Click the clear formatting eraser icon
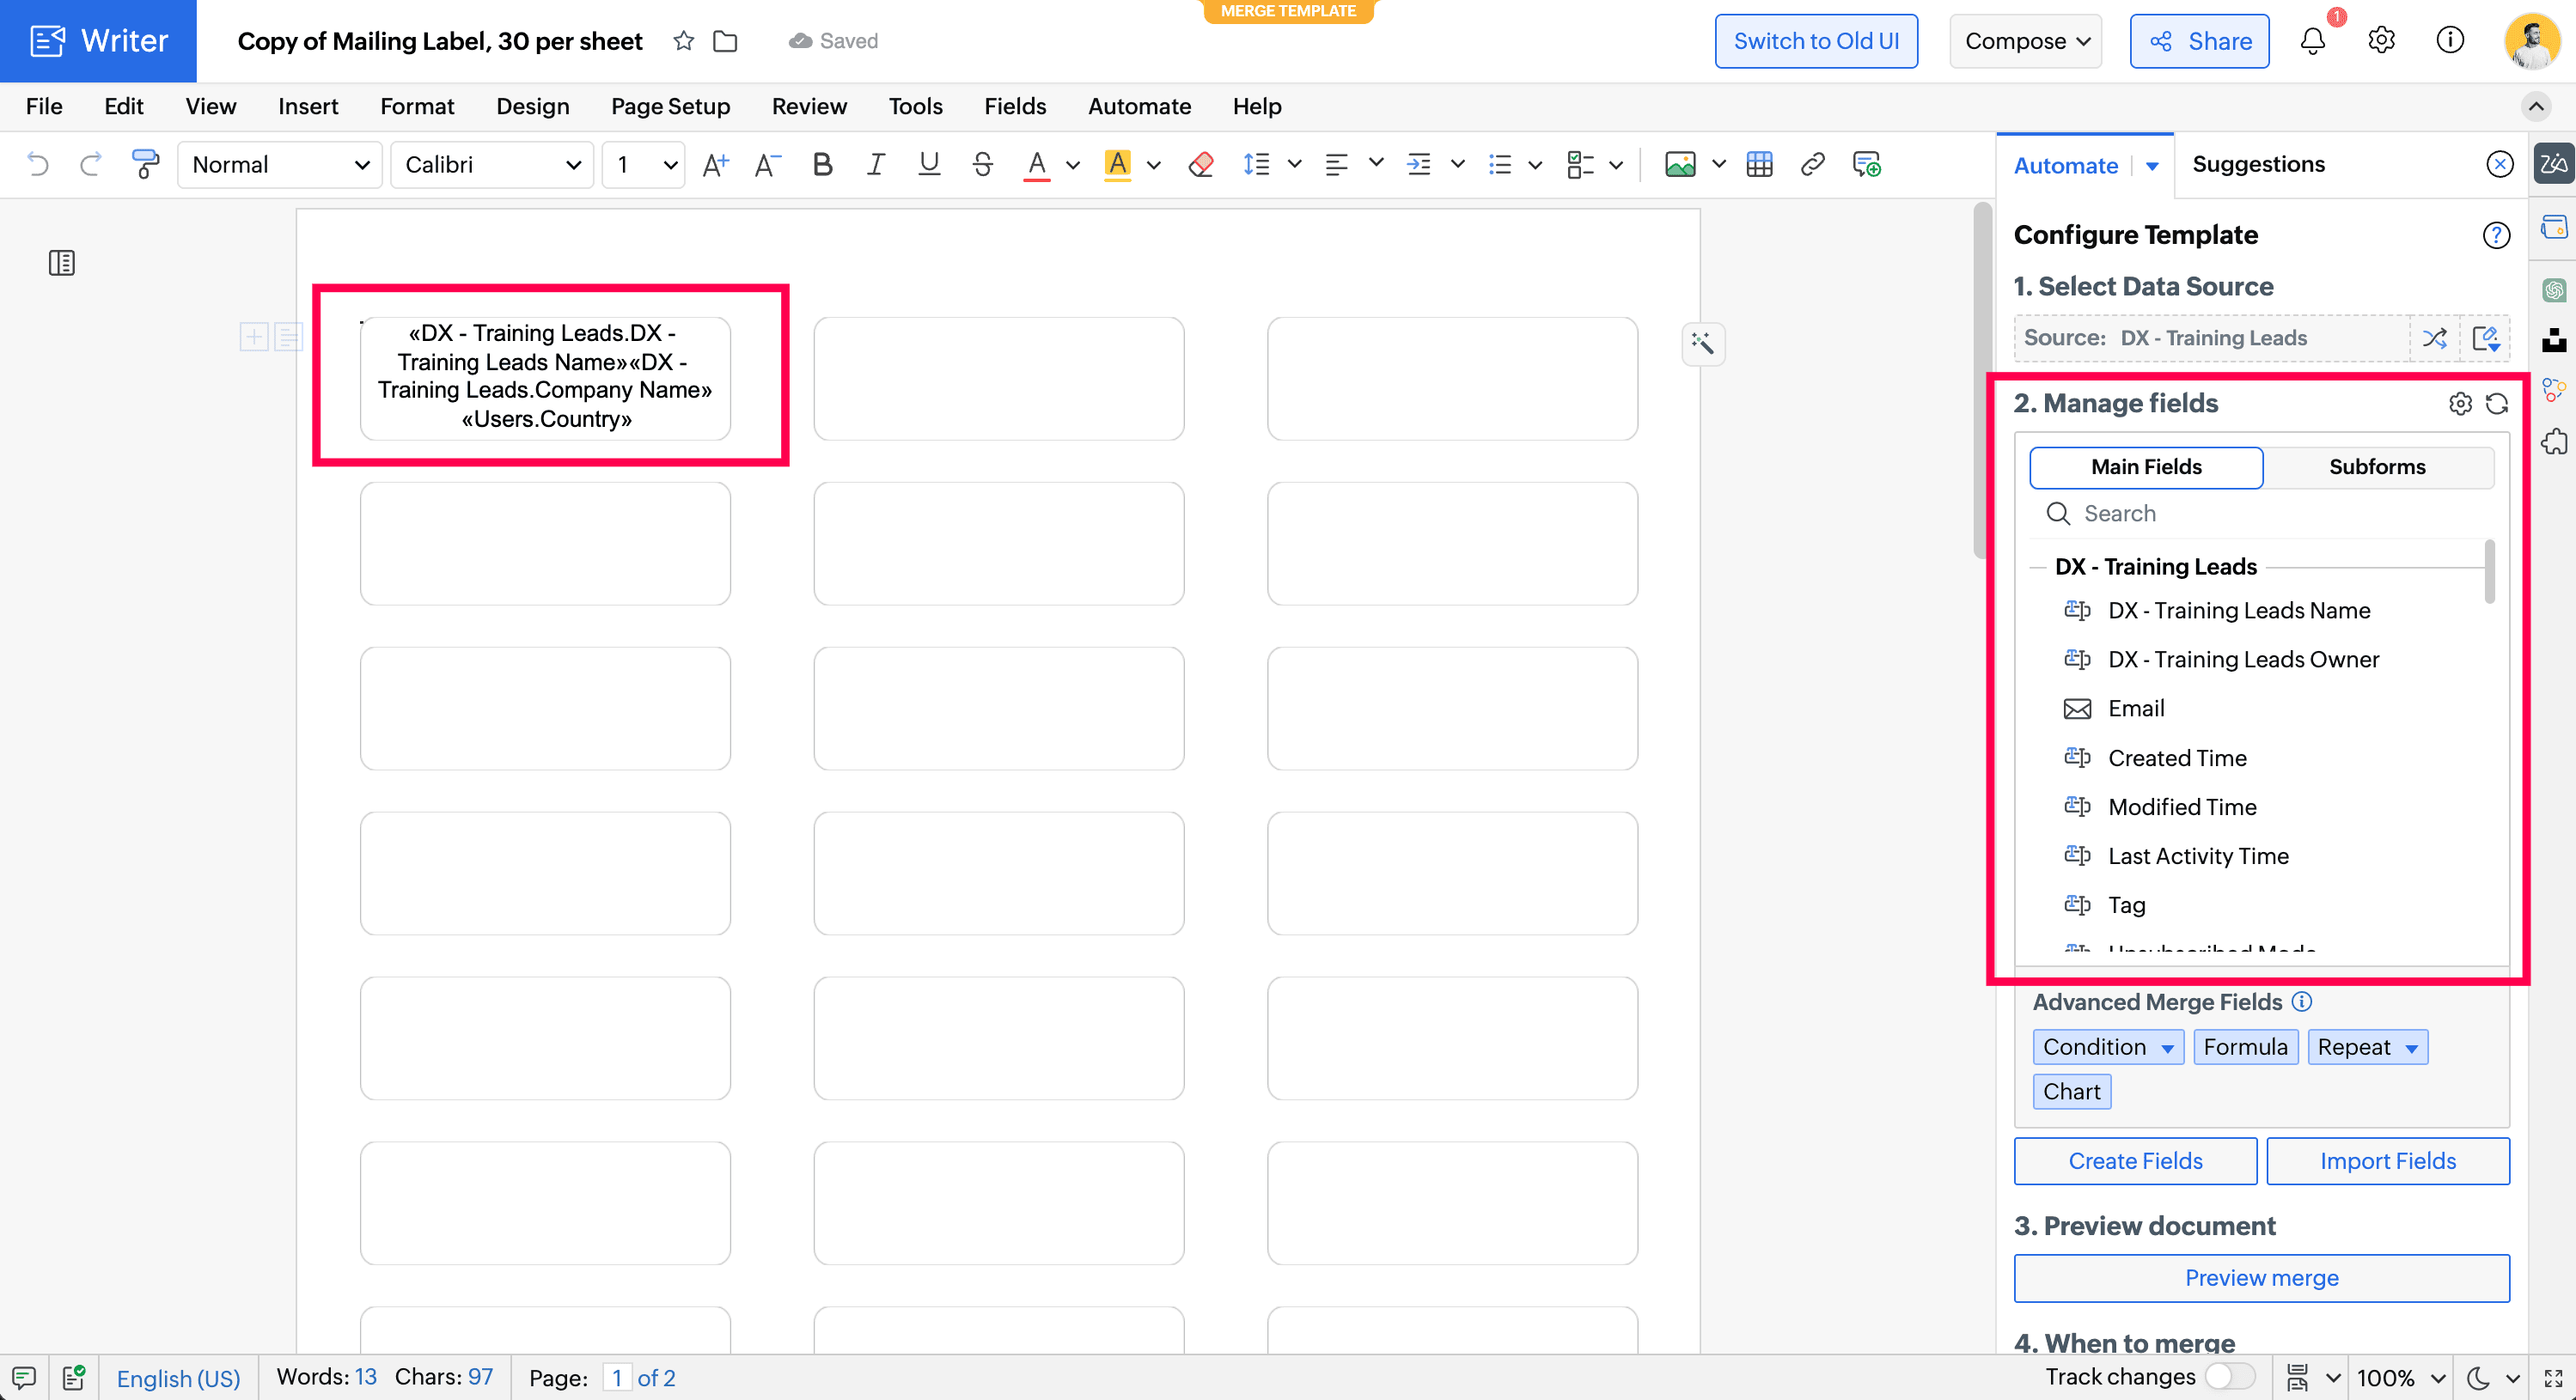The width and height of the screenshot is (2576, 1400). click(x=1201, y=164)
